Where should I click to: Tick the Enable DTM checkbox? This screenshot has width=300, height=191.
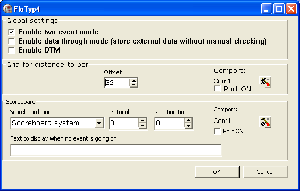pyautogui.click(x=11, y=50)
